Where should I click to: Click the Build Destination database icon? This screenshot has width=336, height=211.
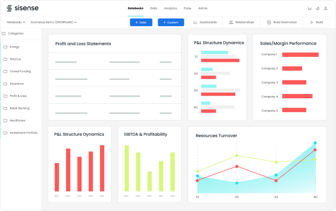click(269, 22)
